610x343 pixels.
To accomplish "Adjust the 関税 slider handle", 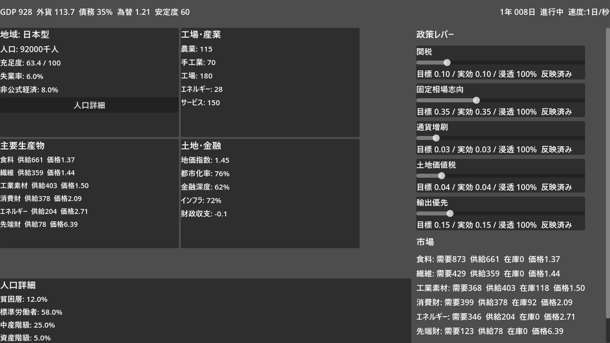I will 447,63.
